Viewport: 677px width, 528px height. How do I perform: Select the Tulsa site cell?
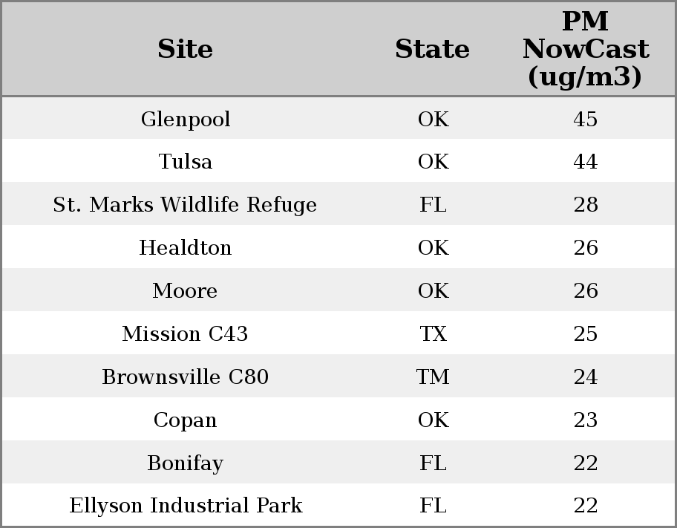point(185,162)
